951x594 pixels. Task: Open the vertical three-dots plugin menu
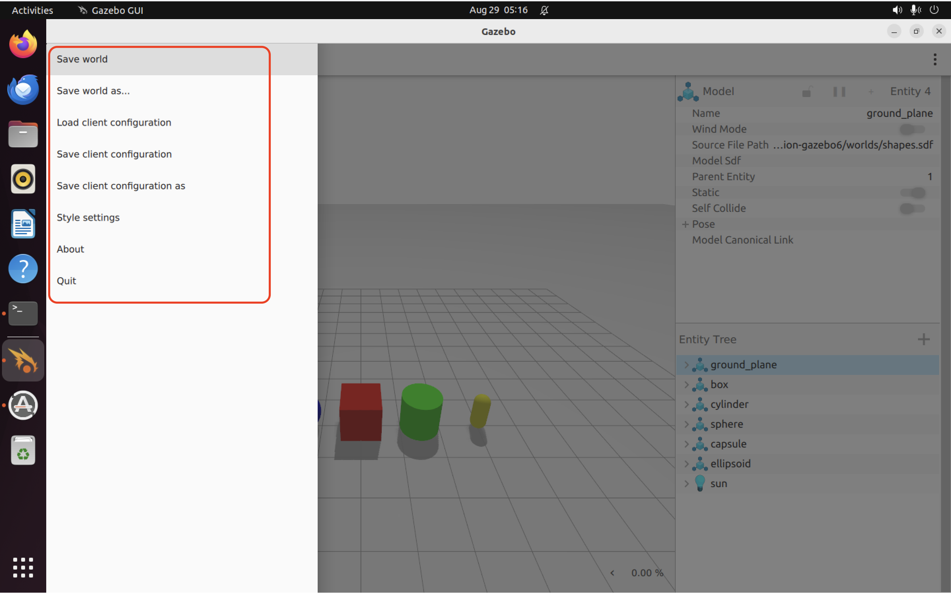[935, 59]
